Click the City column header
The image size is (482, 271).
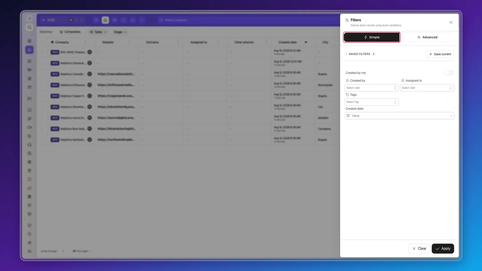coord(325,42)
